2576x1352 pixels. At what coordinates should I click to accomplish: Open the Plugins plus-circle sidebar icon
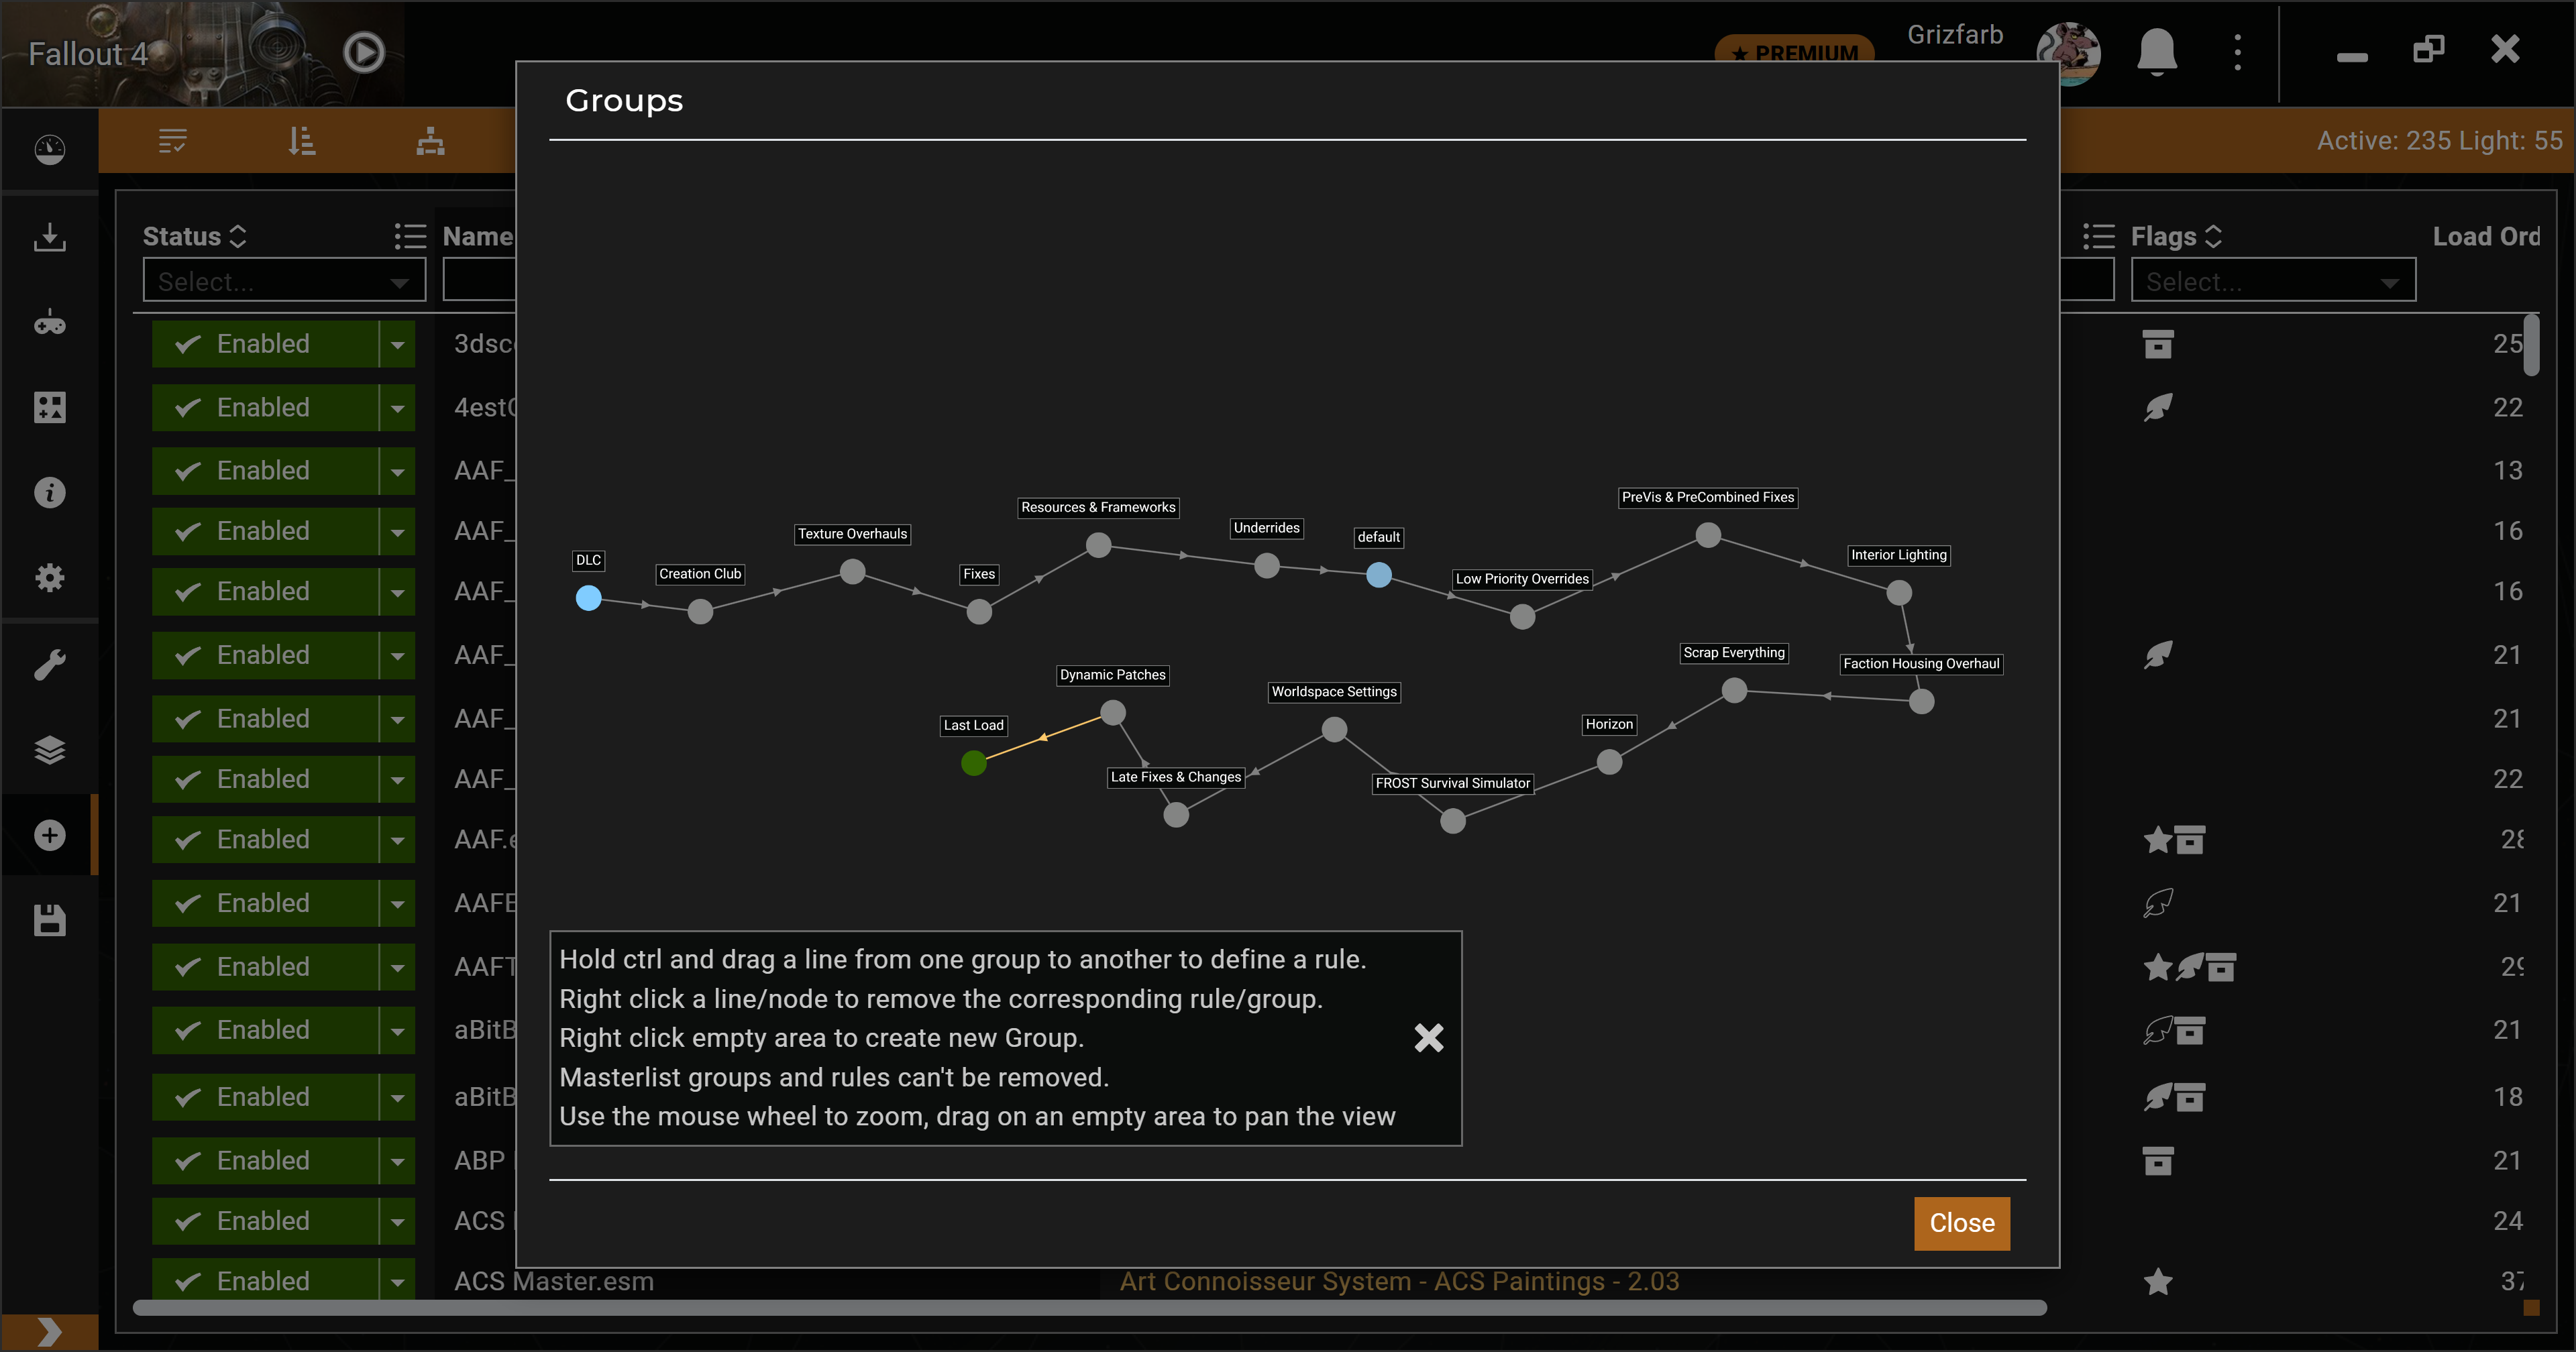point(49,835)
